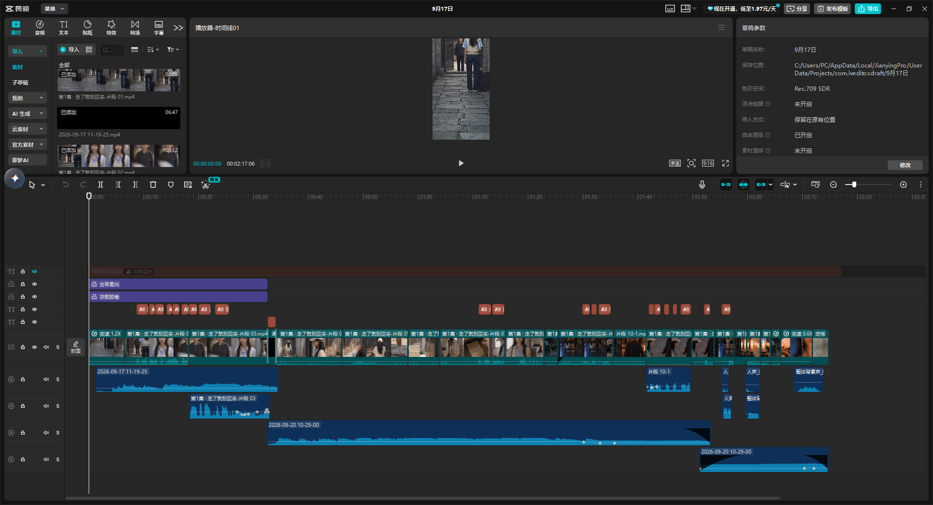Select 子草稿 in the media sidebar
The width and height of the screenshot is (933, 505).
click(x=20, y=83)
